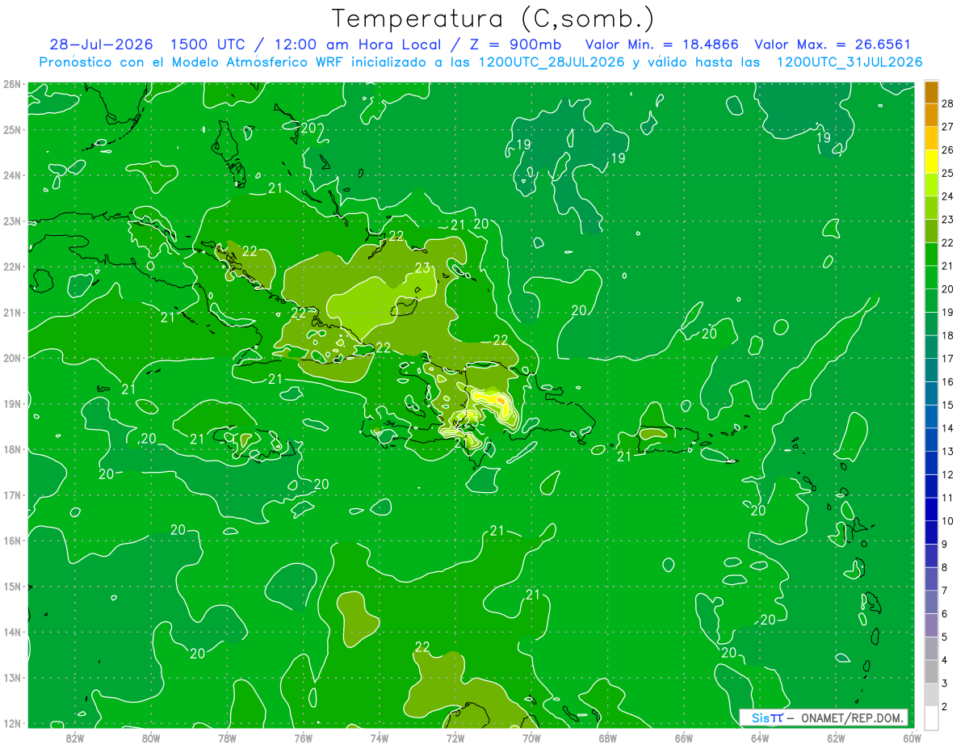Pick the white swatch below legend value 2
The width and height of the screenshot is (969, 749).
tap(931, 717)
